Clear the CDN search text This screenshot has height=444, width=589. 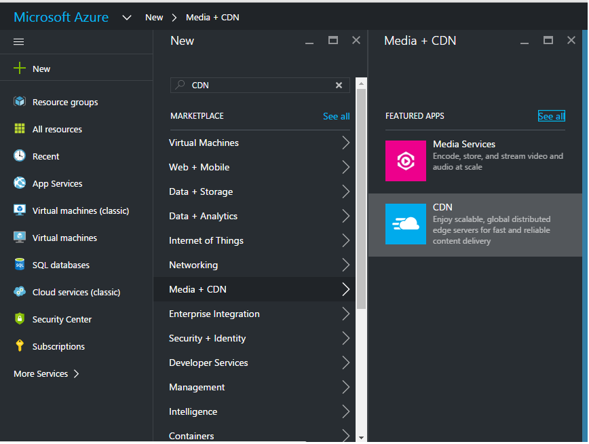339,86
